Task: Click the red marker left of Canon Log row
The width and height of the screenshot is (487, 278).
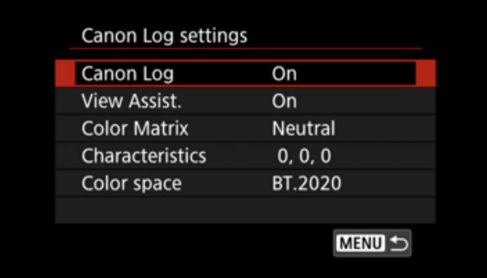Action: [64, 73]
